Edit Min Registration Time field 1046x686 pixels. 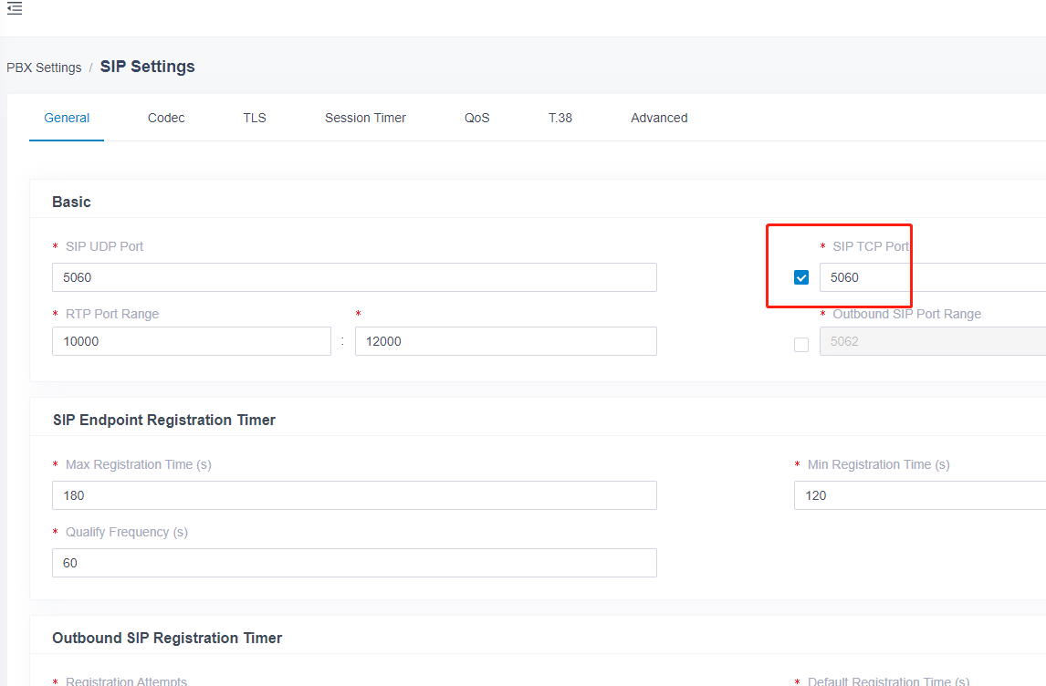coord(920,495)
